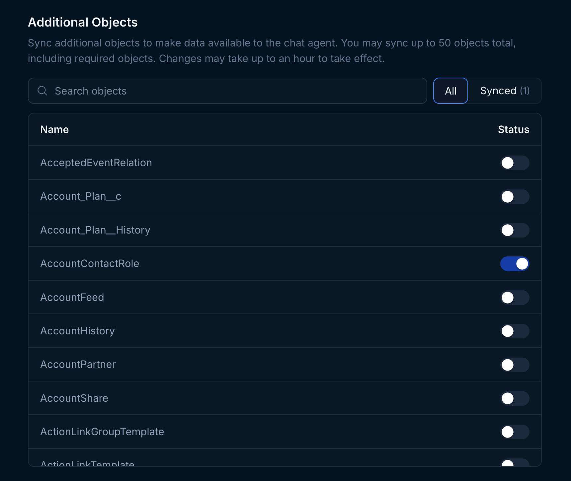
Task: Turn on ActionLinkGroupTemplate sync
Action: [515, 432]
